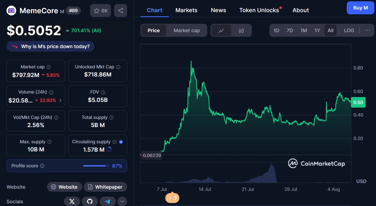The height and width of the screenshot is (206, 376).
Task: Open the Telegram social link
Action: coord(108,201)
